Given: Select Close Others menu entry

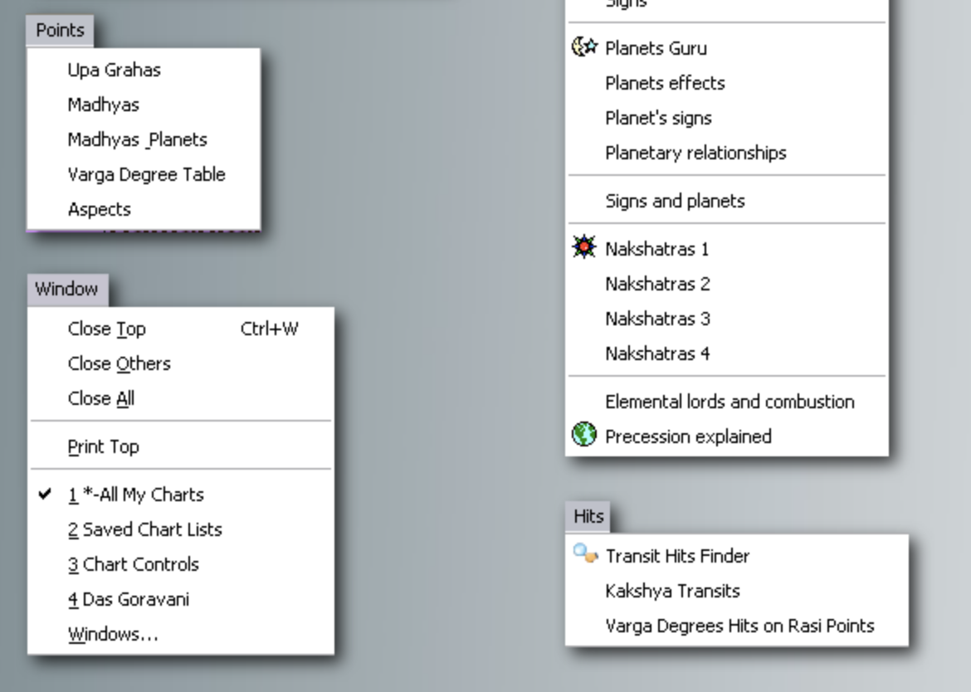Looking at the screenshot, I should (120, 364).
